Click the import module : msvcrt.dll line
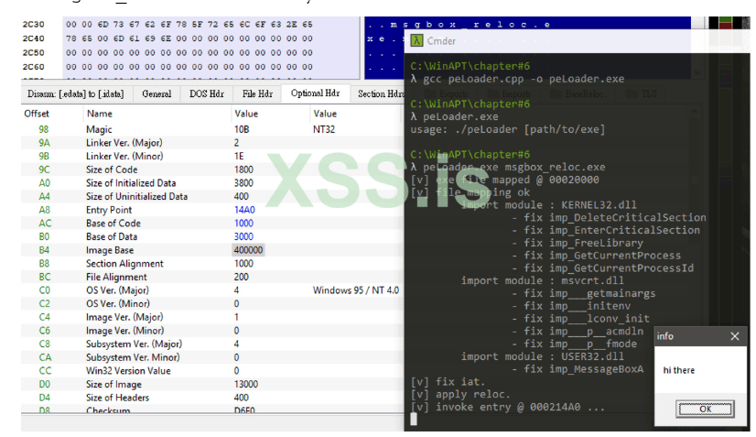Image resolution: width=756 pixels, height=437 pixels. (x=543, y=280)
